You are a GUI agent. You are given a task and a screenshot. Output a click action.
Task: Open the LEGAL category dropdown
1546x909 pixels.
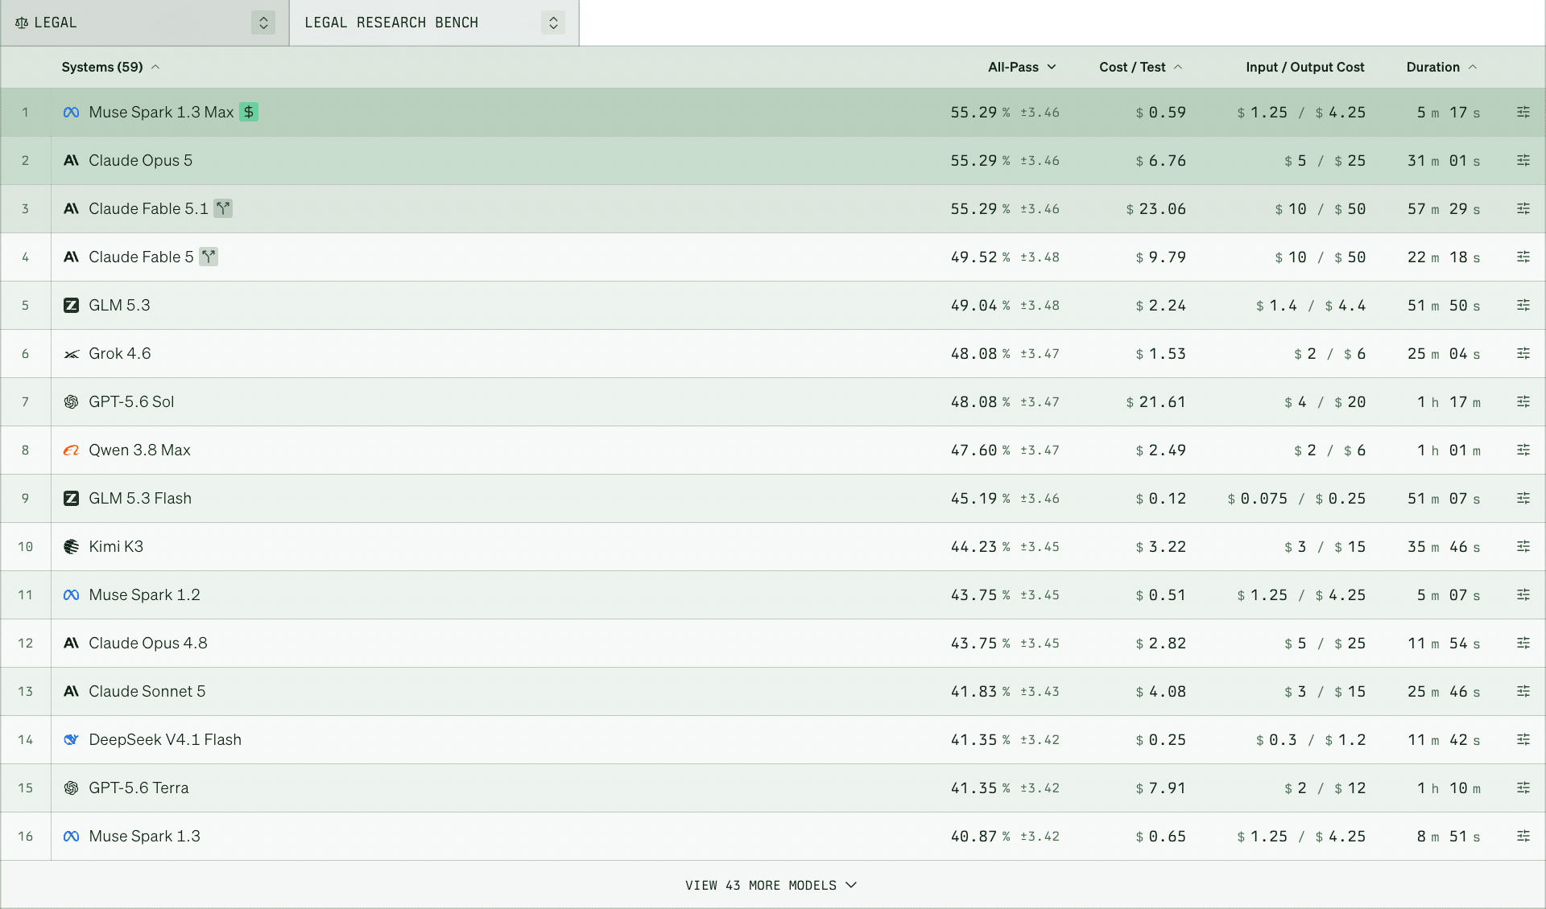[145, 23]
